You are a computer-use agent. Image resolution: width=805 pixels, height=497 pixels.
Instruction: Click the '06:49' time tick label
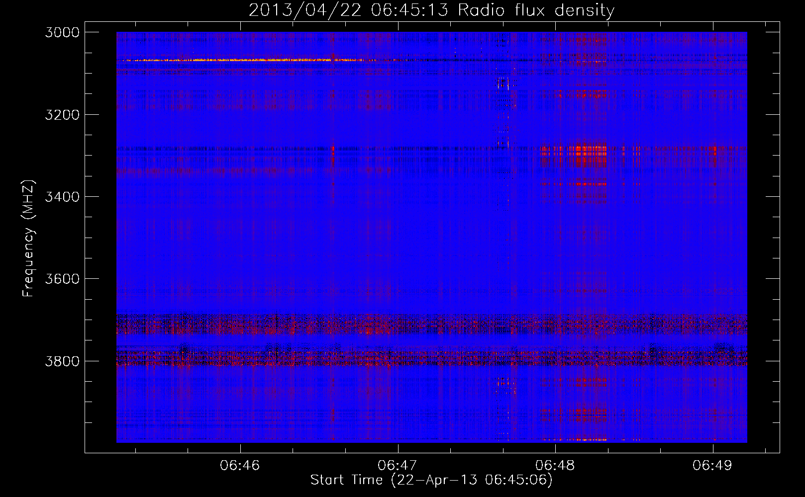click(x=712, y=465)
